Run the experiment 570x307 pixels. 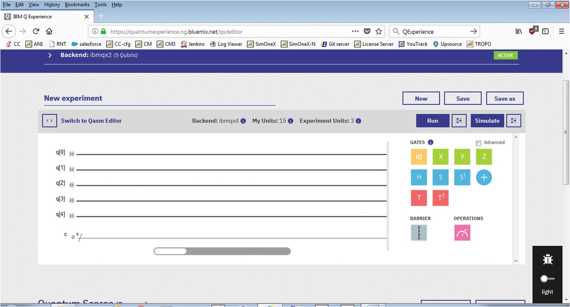pos(433,121)
